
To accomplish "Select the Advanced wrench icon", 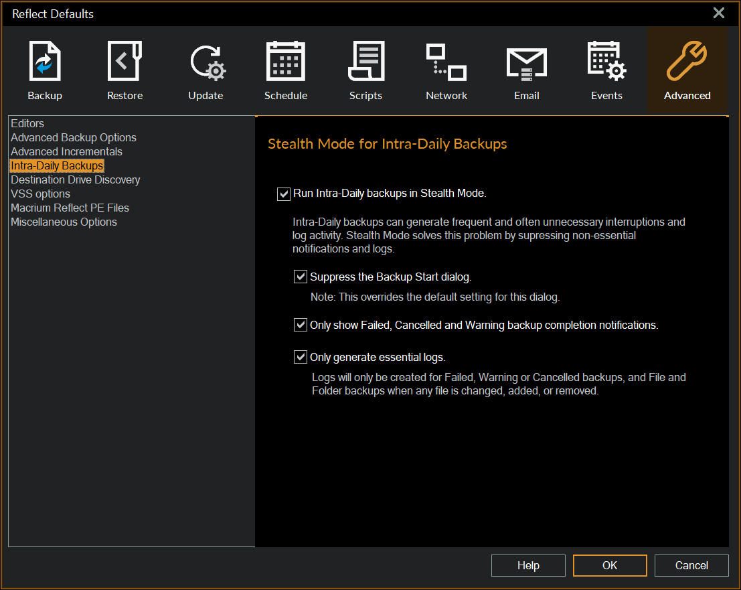I will [x=687, y=70].
